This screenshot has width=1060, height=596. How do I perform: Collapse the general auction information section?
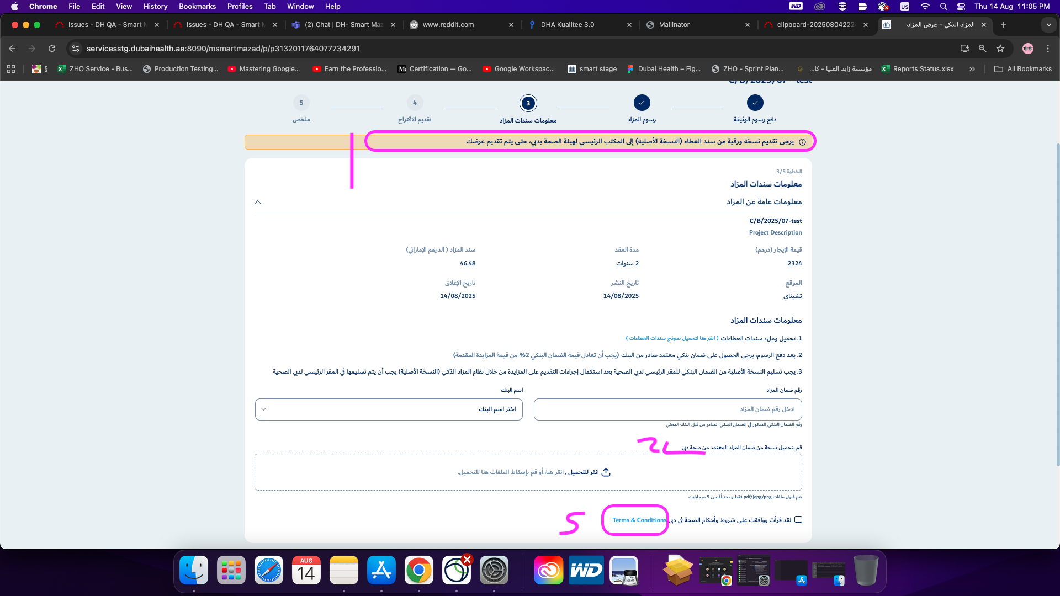coord(258,202)
